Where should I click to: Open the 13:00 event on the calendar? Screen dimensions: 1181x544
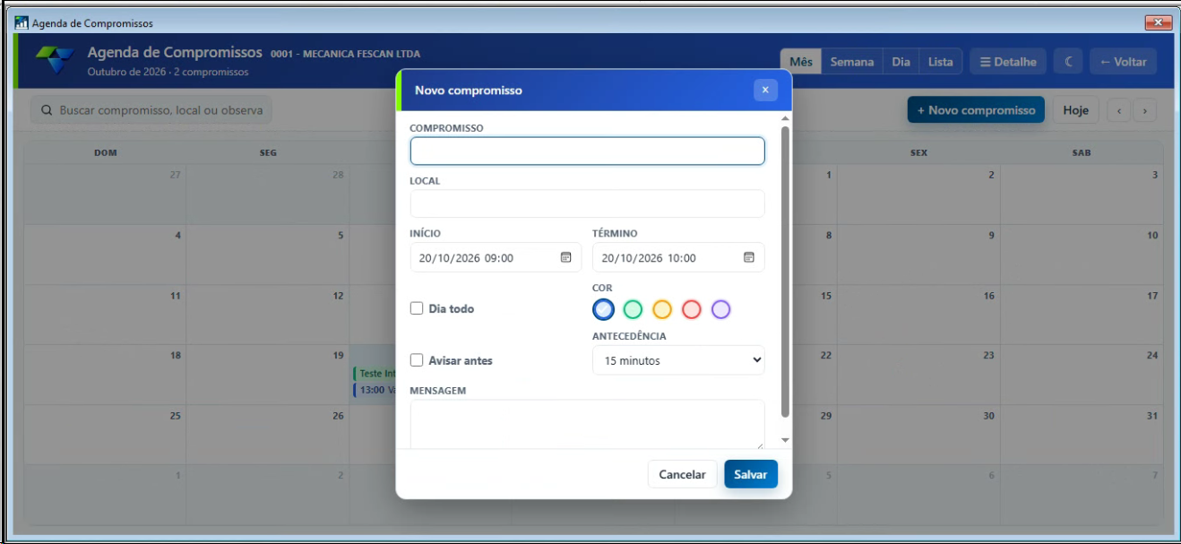coord(375,390)
